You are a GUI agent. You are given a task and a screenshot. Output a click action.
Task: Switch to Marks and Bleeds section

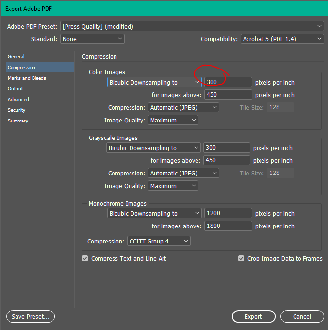[x=27, y=78]
